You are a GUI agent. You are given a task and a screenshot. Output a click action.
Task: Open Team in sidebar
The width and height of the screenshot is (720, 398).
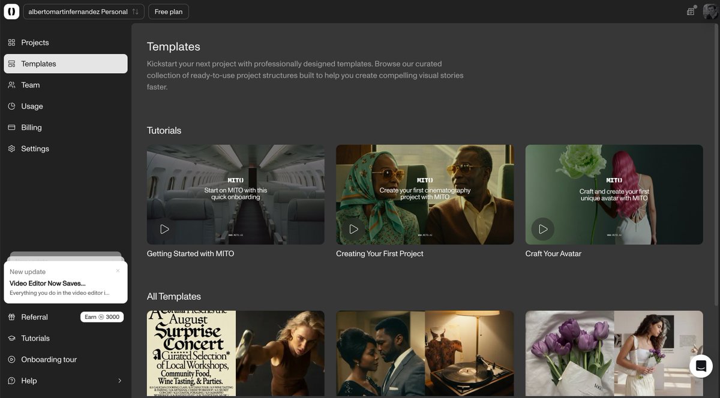coord(65,85)
